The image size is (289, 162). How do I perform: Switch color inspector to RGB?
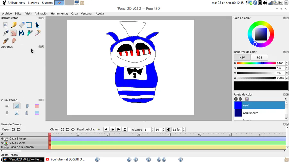259,58
